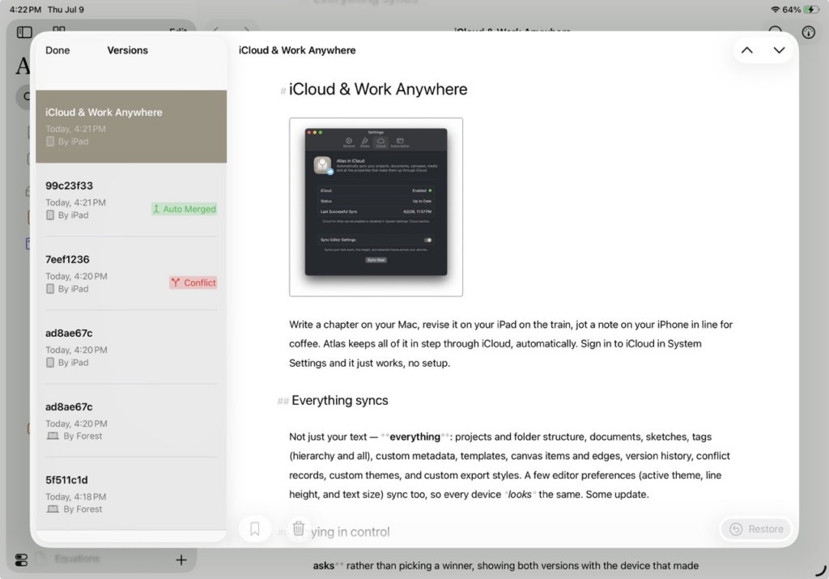Open the bottom-left view switcher icon
This screenshot has height=579, width=829.
(x=21, y=560)
